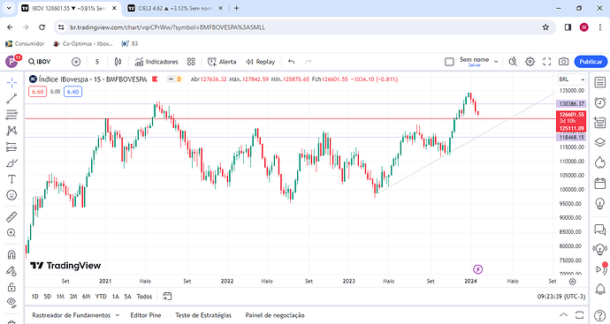Viewport: 610px width, 324px height.
Task: Set the chart range to 3M
Action: coord(73,297)
